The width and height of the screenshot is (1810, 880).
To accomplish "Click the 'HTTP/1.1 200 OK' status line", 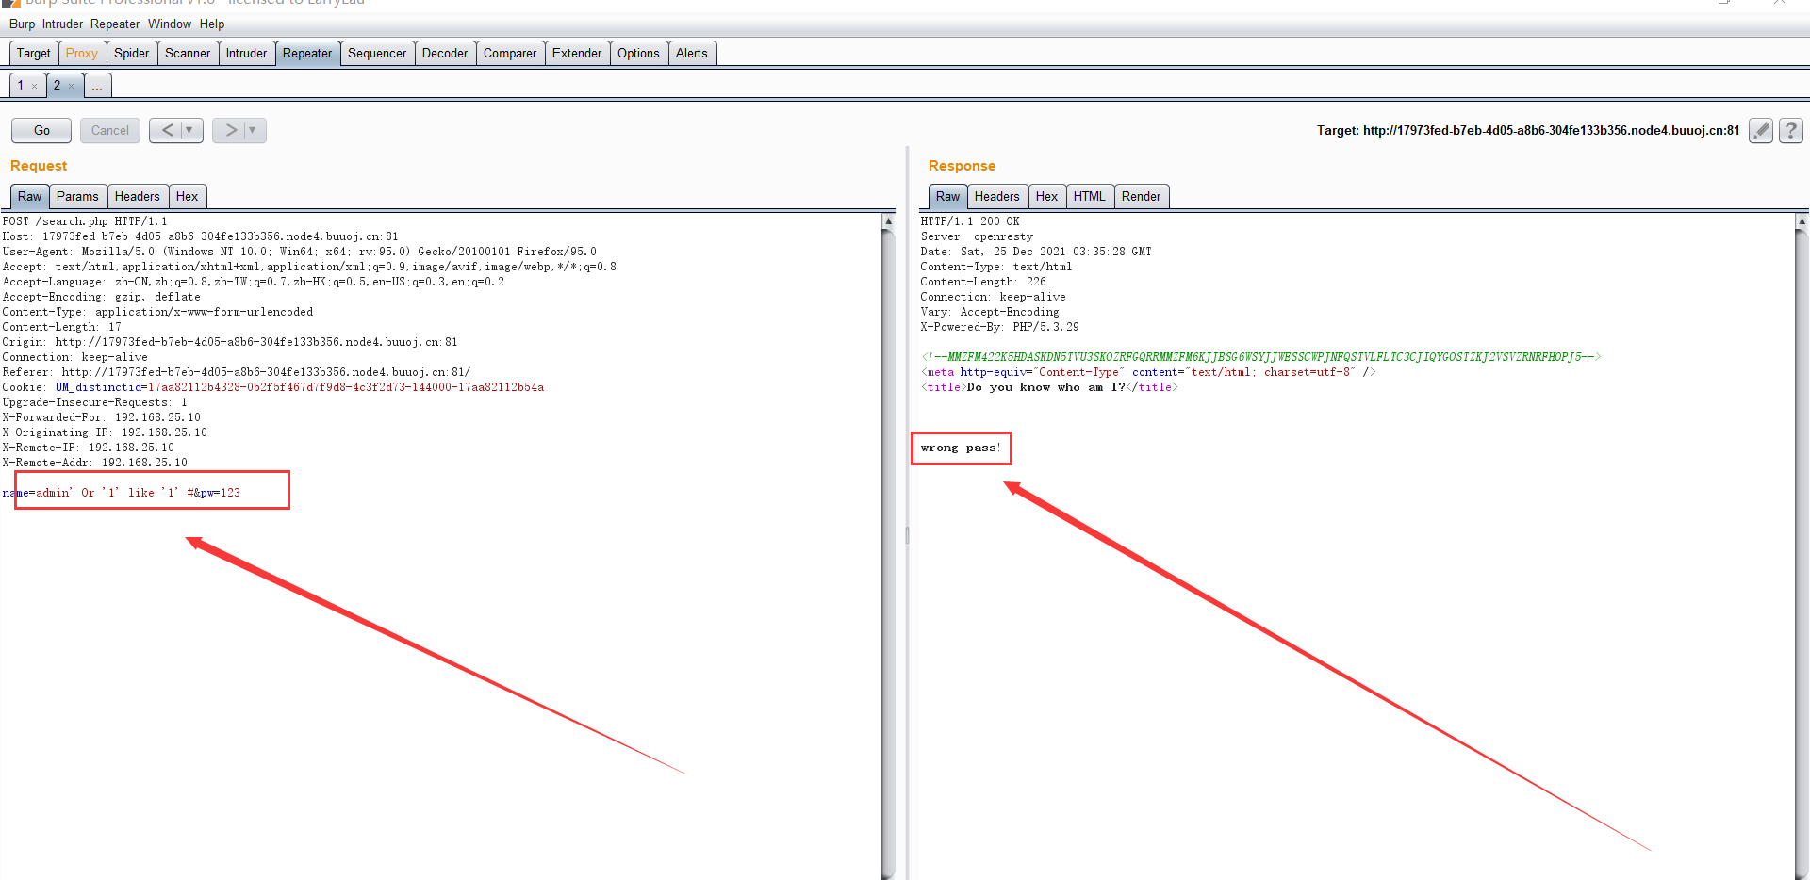I will pos(970,221).
